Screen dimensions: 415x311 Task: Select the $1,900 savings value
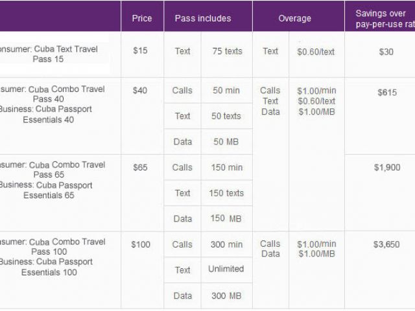388,167
